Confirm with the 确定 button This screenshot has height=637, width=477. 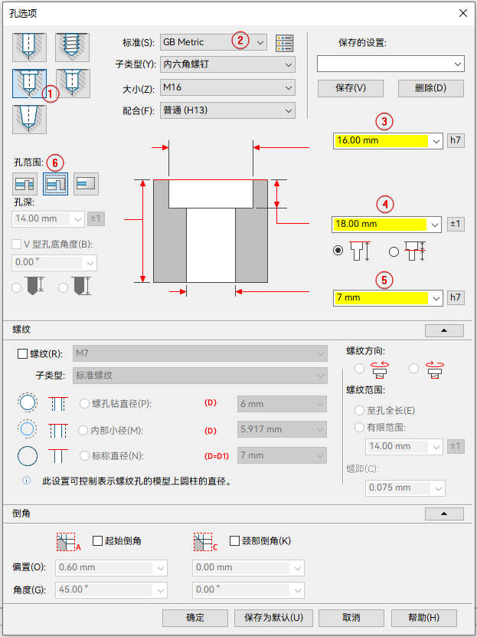click(195, 618)
